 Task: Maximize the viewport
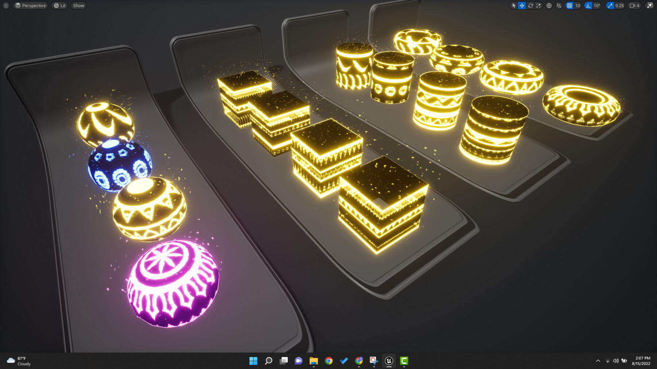click(650, 5)
